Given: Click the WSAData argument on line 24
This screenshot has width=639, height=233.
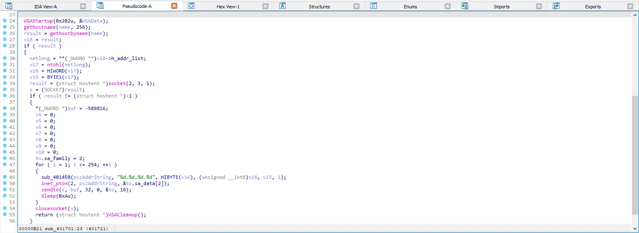Looking at the screenshot, I should (x=92, y=21).
